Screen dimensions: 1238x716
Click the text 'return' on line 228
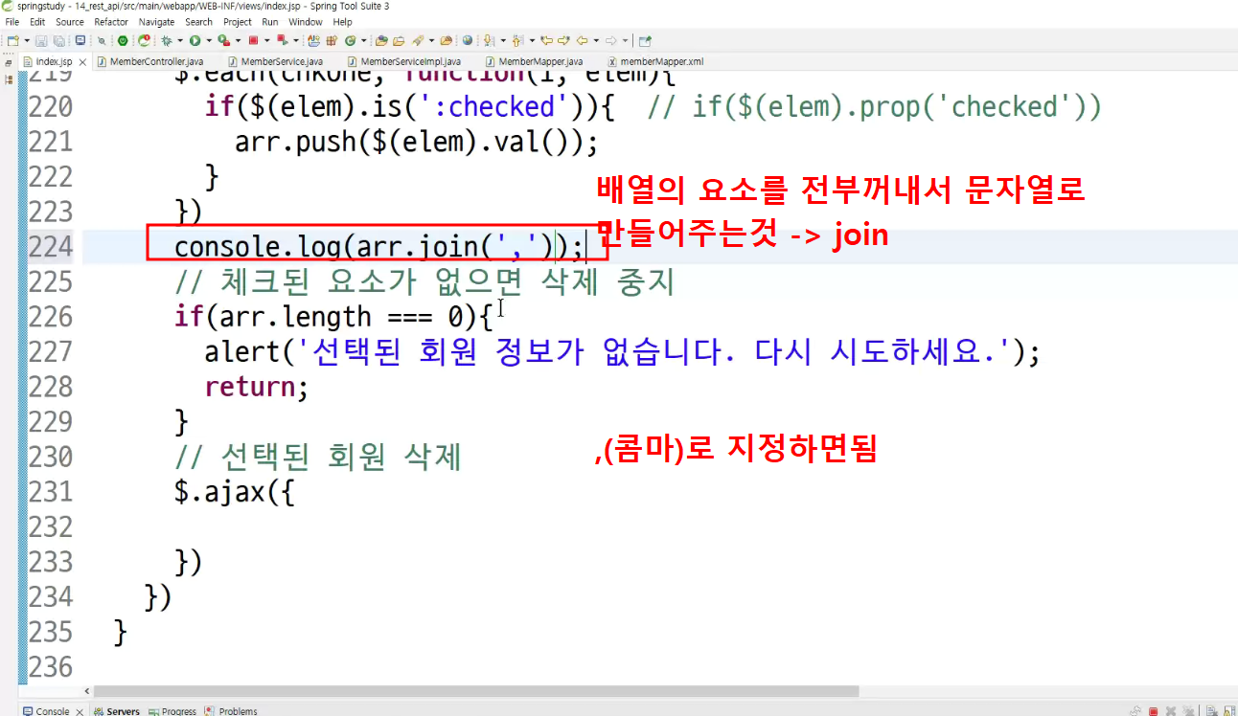pyautogui.click(x=249, y=387)
